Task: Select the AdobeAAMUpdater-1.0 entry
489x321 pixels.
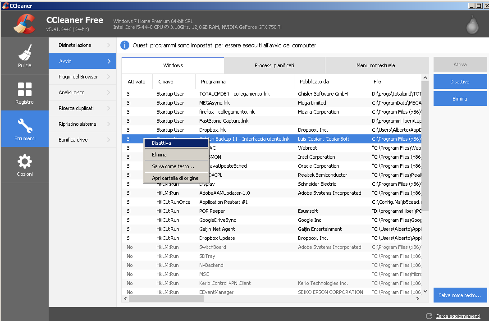Action: [271, 193]
